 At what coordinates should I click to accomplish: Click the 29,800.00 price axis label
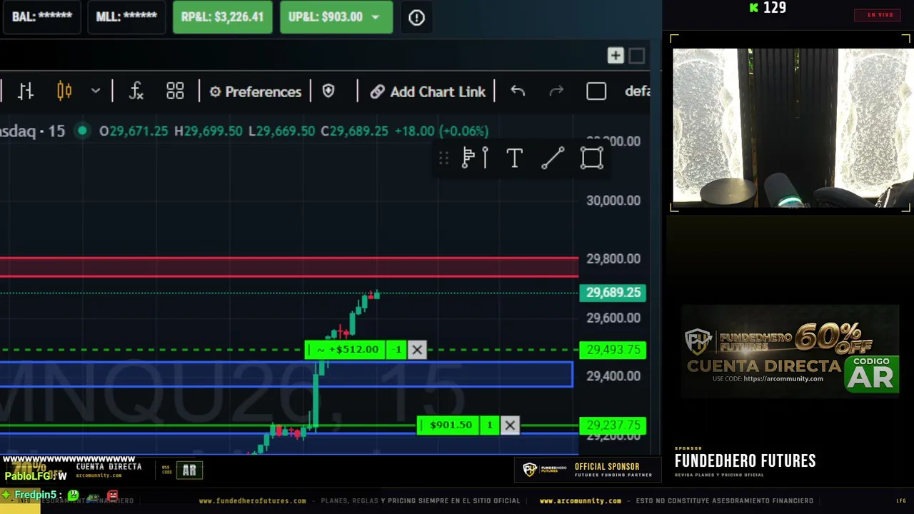pos(613,259)
